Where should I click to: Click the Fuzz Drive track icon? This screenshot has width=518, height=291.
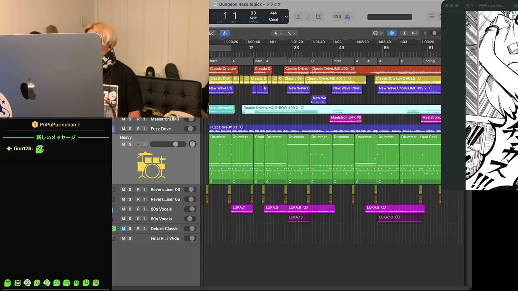(x=113, y=129)
